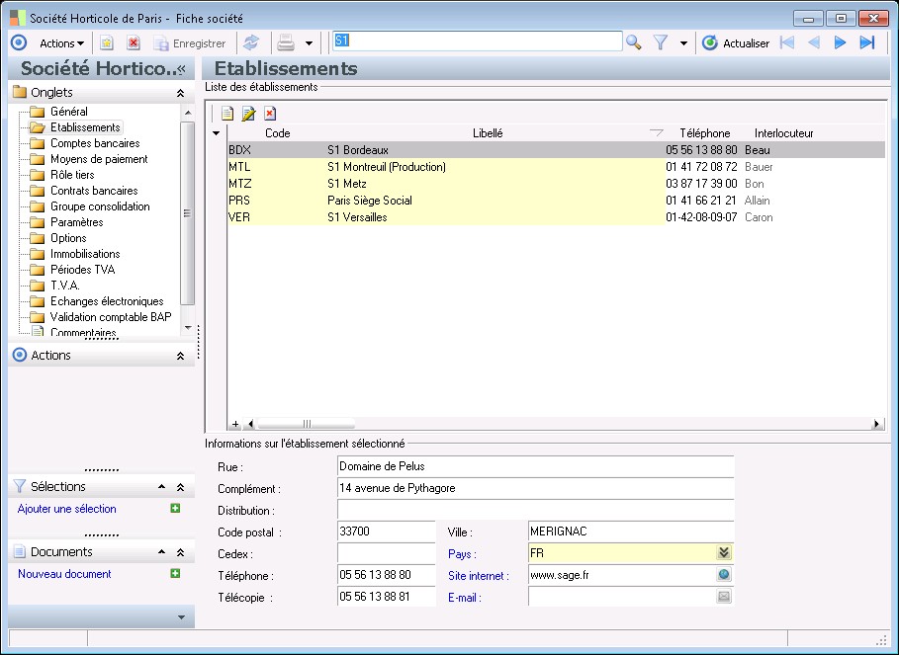
Task: Click Nouveau document link
Action: pos(64,574)
